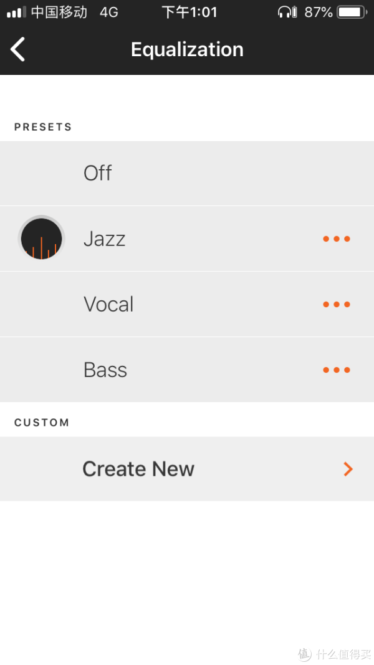Tap the battery indicator icon
Image resolution: width=374 pixels, height=665 pixels.
352,12
